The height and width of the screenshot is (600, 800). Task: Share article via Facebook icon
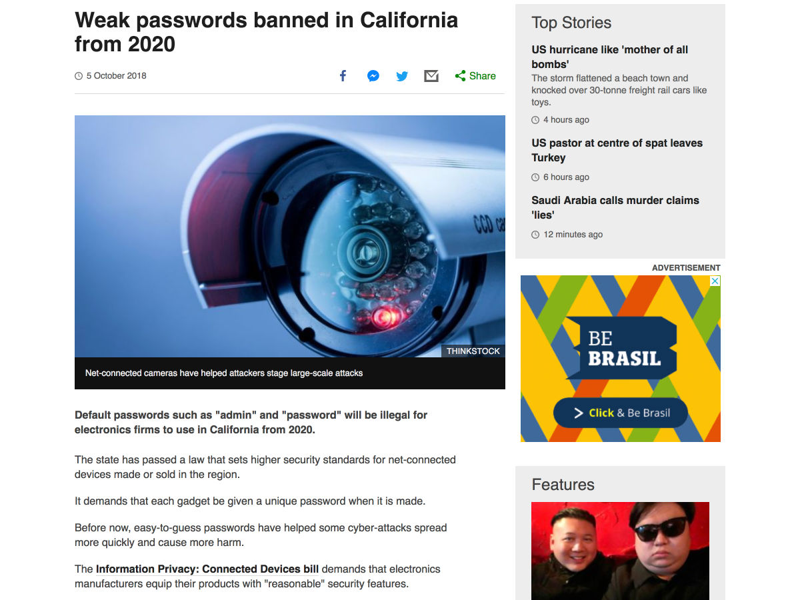click(343, 76)
